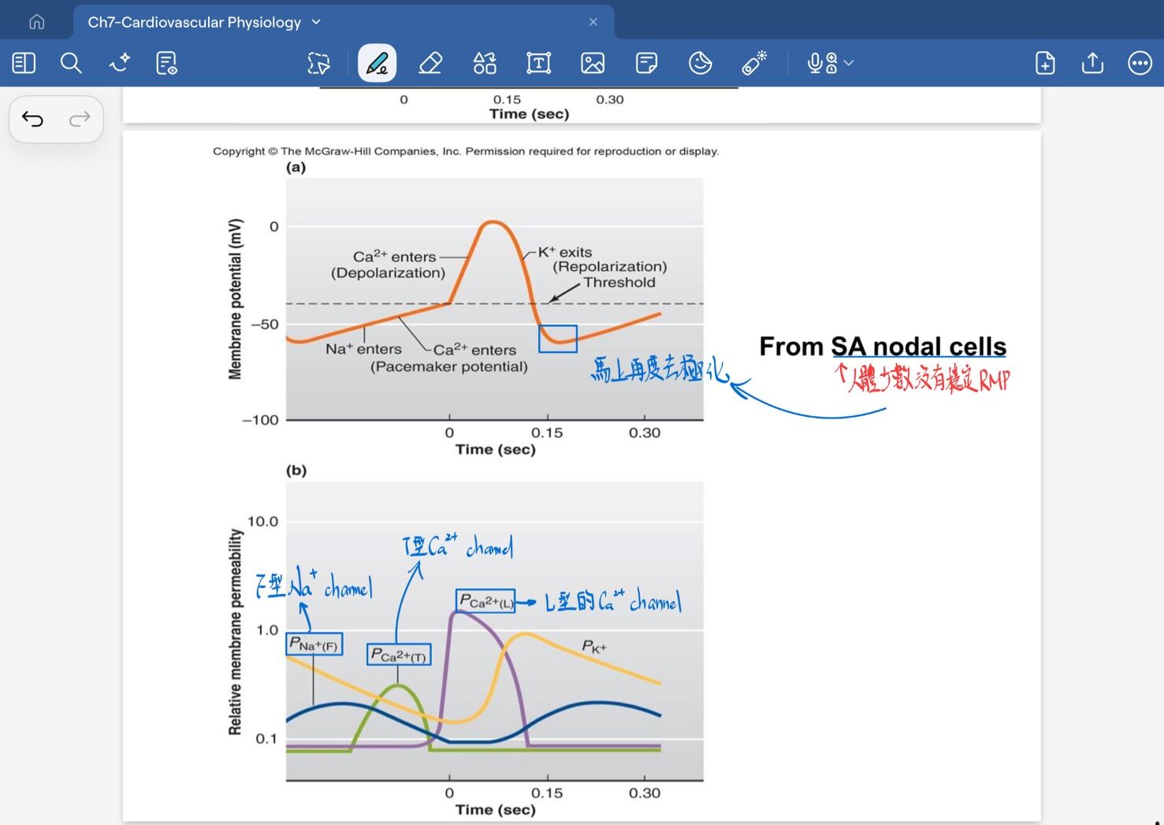Select the Sticky note tool

646,63
